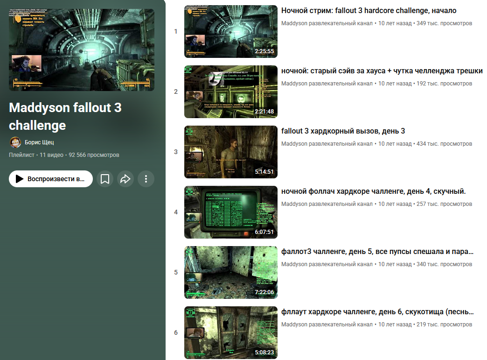Click the index number 6 of sixth video

(176, 332)
